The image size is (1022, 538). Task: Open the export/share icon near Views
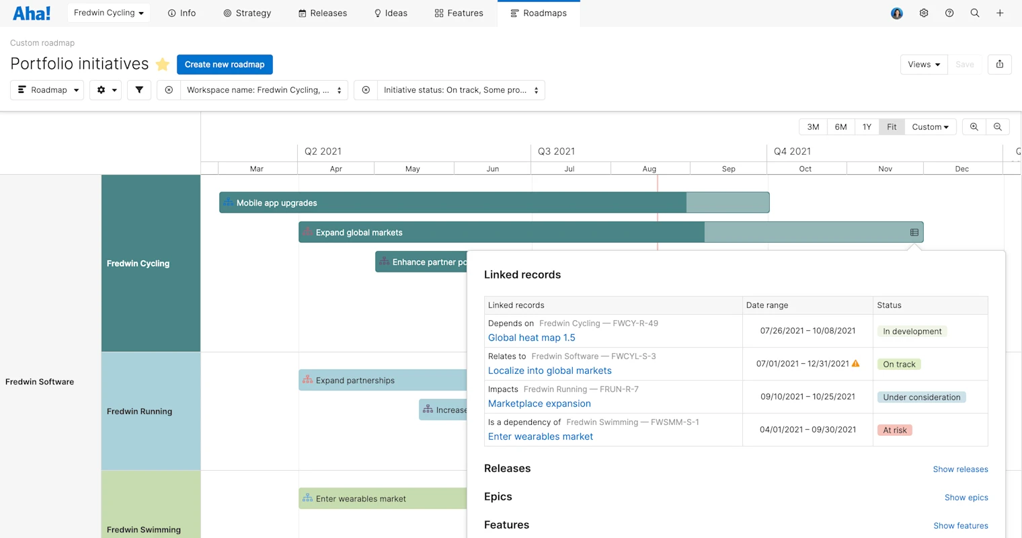point(1000,64)
